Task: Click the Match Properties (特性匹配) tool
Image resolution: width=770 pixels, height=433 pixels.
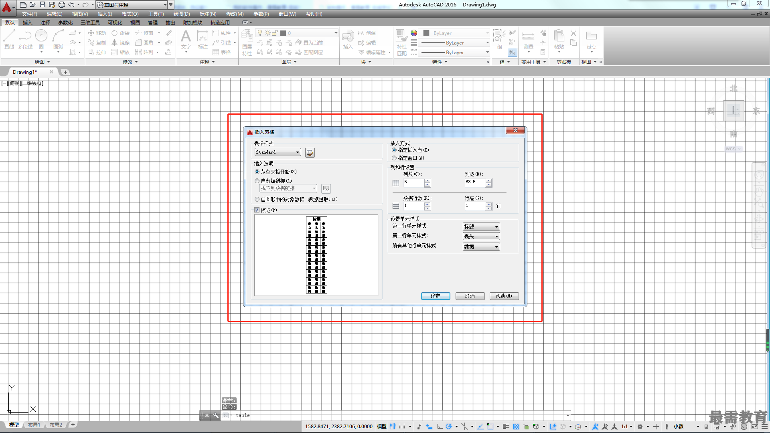Action: point(401,42)
